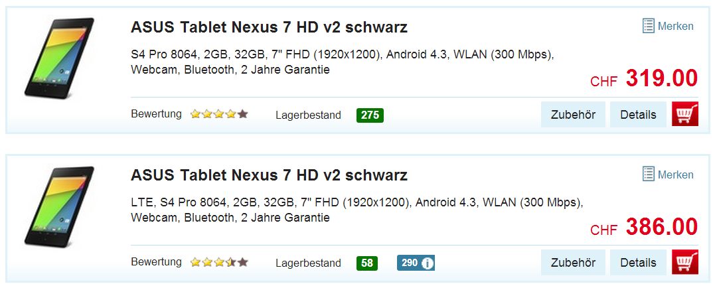Click the LTE tablet product thumbnail
713x284 pixels.
[x=60, y=206]
